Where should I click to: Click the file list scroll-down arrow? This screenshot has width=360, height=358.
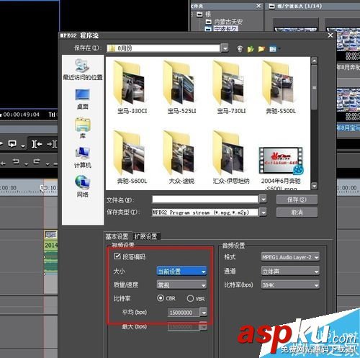(x=314, y=186)
